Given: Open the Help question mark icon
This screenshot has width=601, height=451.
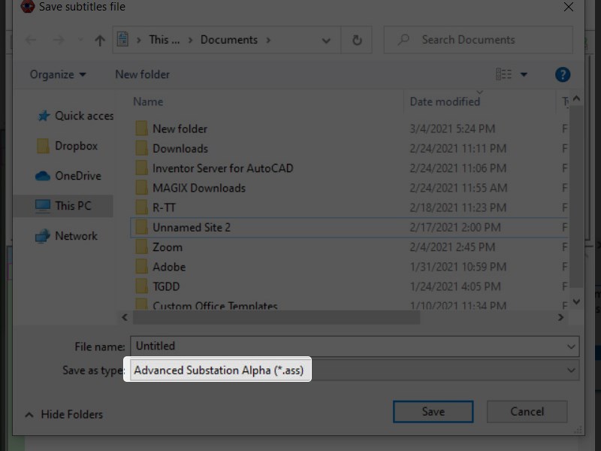Looking at the screenshot, I should click(x=563, y=74).
